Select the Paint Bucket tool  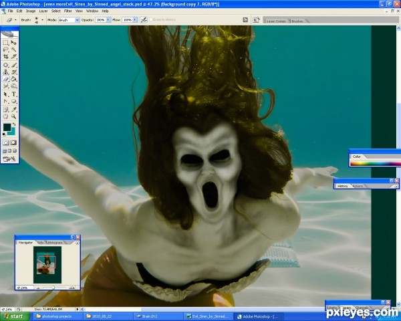click(14, 79)
